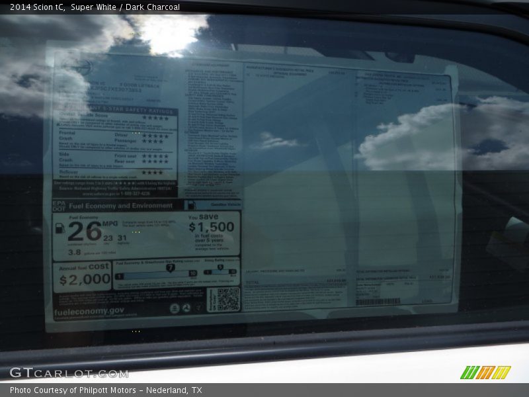
Task: Click the Side Crash Front seat stars
Action: (x=155, y=156)
